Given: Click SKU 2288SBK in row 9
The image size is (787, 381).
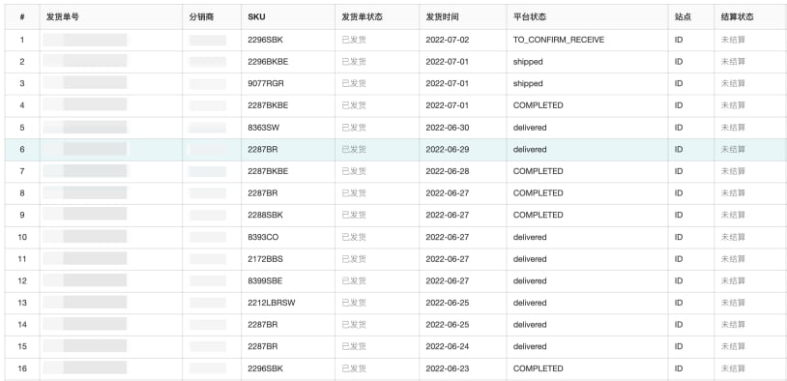Looking at the screenshot, I should click(265, 215).
